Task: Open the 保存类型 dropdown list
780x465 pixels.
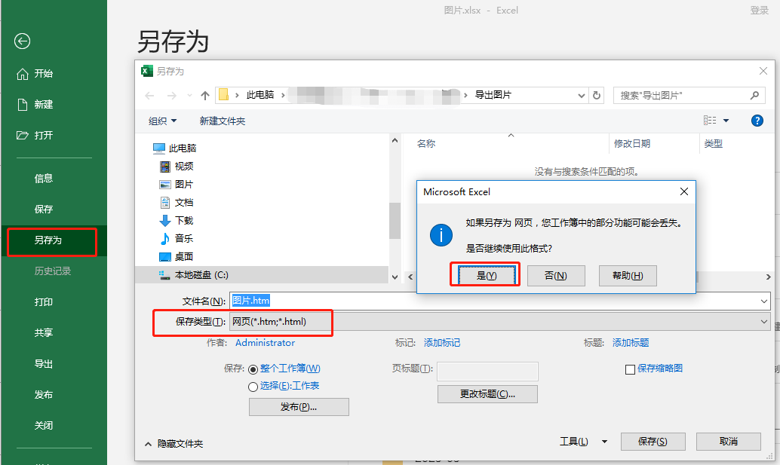Action: click(499, 322)
